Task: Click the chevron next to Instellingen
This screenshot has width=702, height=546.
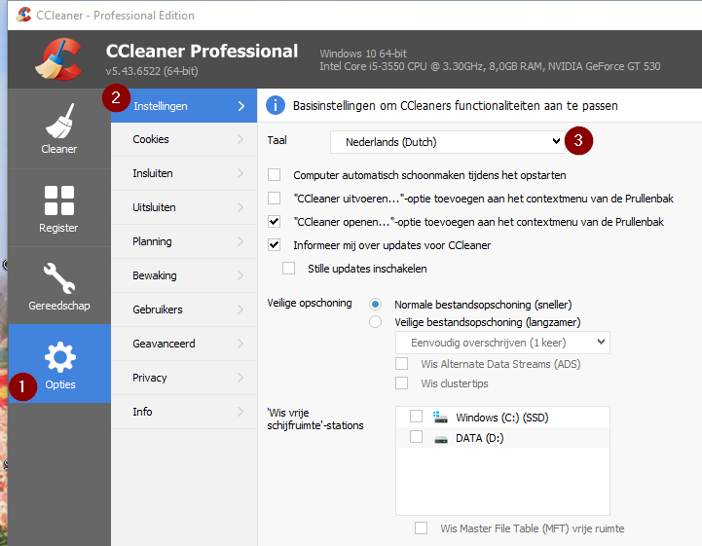Action: pos(241,106)
